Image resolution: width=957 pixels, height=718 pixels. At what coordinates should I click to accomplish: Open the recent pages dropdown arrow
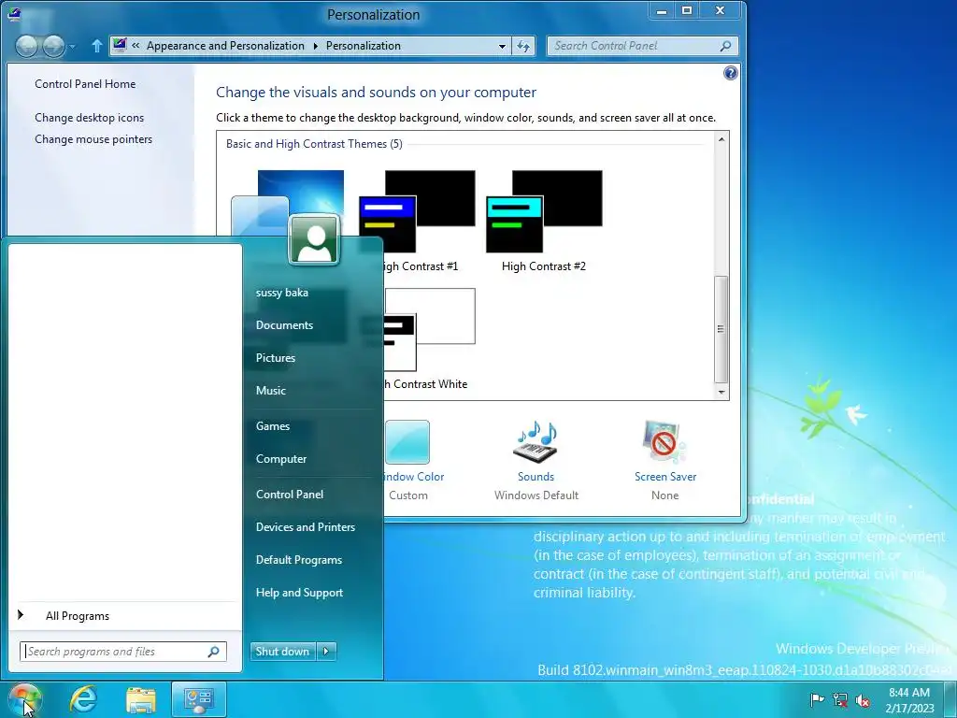click(x=73, y=47)
